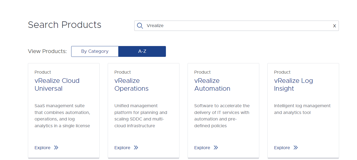Select vRealize Automation product title
The width and height of the screenshot is (357, 160).
pyautogui.click(x=212, y=84)
